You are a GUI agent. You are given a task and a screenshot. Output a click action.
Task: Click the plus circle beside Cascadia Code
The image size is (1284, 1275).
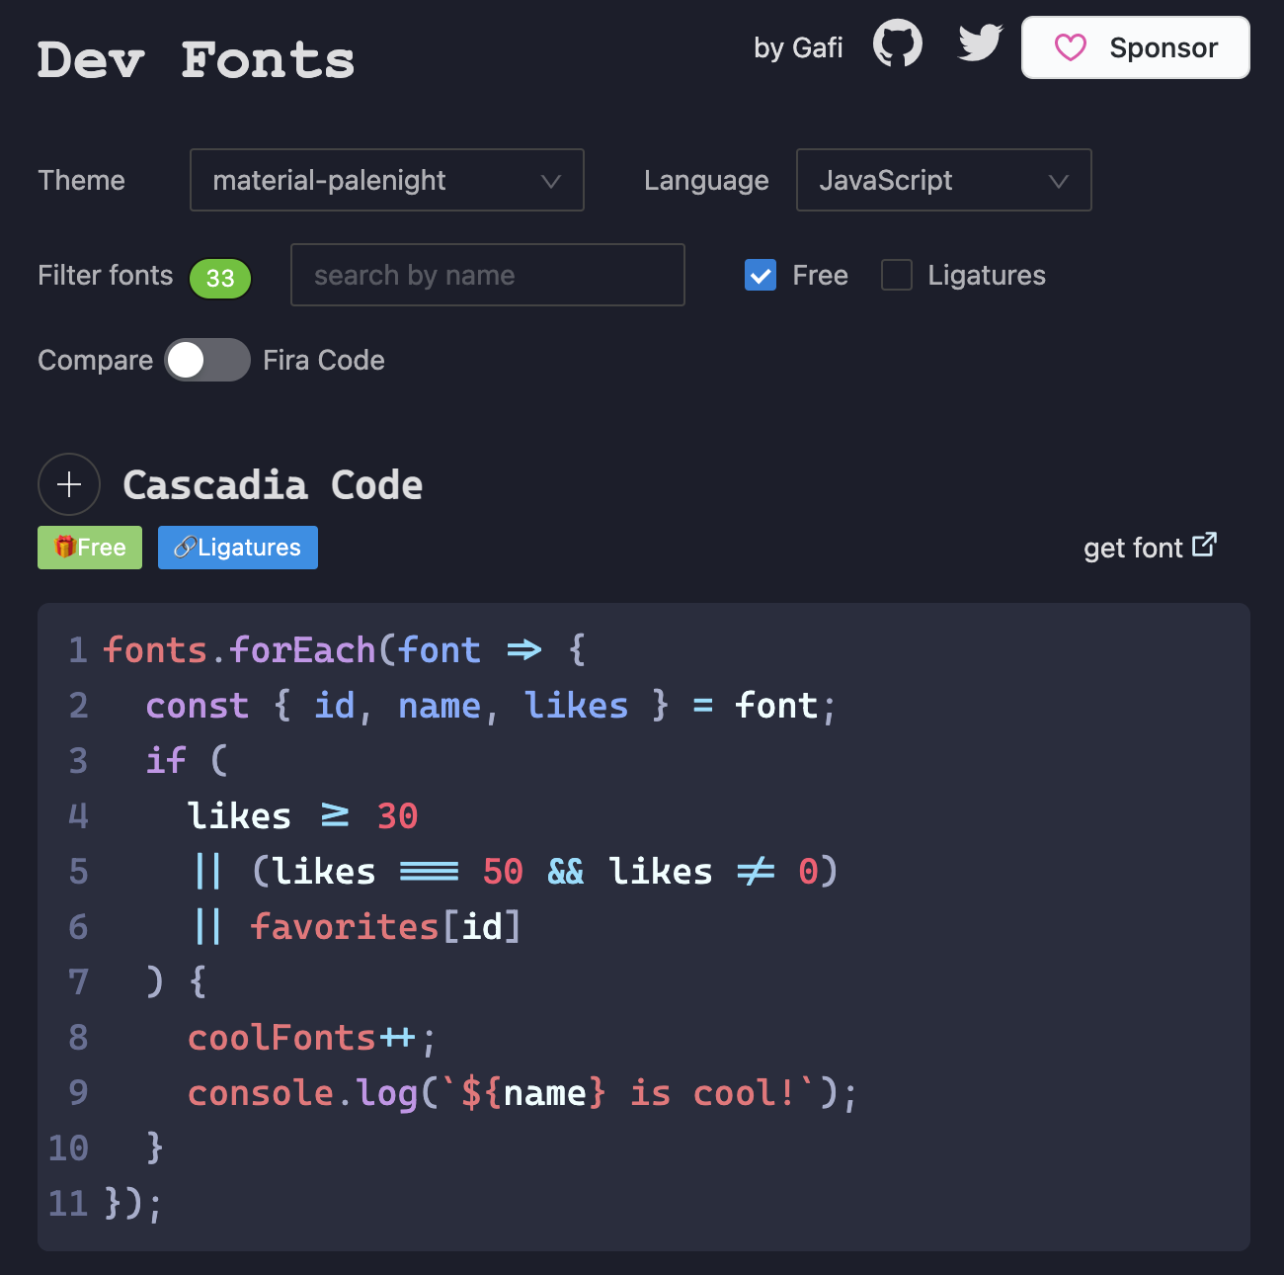click(69, 484)
